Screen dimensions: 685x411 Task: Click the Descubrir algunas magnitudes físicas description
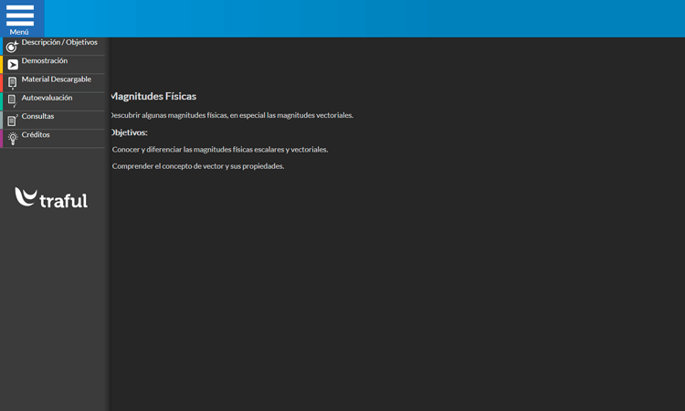[231, 115]
